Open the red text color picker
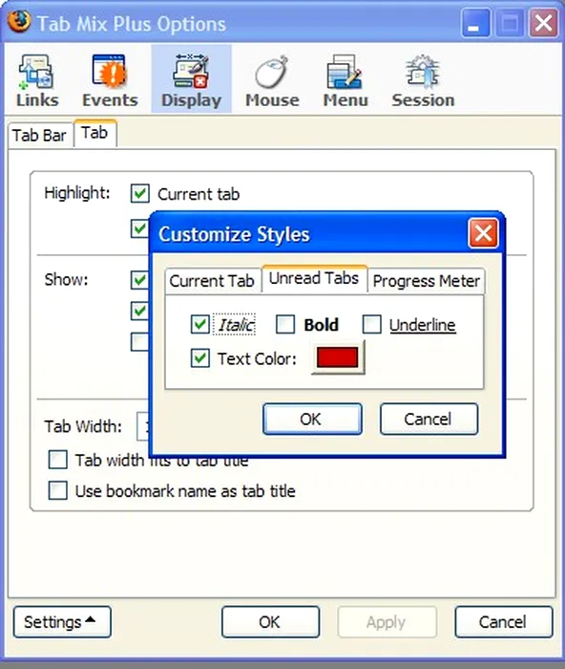565x669 pixels. coord(338,357)
